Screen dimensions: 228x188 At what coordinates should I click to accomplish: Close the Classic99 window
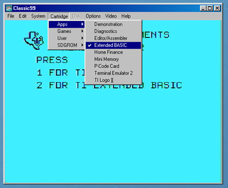[217, 8]
